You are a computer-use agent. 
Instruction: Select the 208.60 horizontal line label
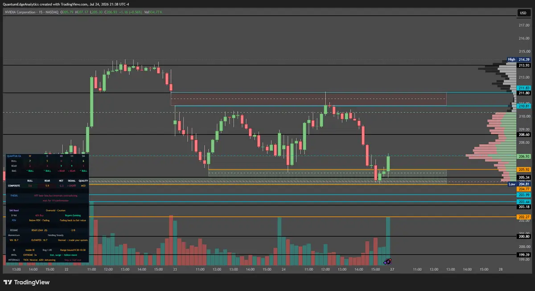pyautogui.click(x=524, y=134)
